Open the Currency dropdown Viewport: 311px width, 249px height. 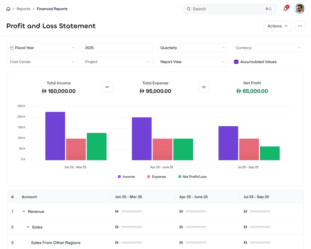click(268, 48)
